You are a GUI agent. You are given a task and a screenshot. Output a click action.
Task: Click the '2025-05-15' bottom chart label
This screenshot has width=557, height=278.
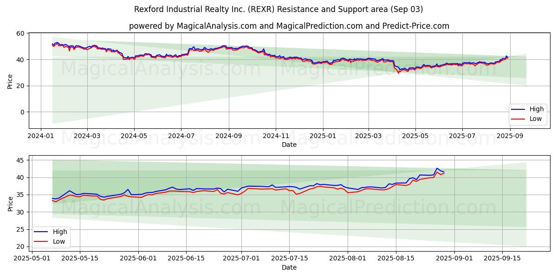pyautogui.click(x=80, y=259)
